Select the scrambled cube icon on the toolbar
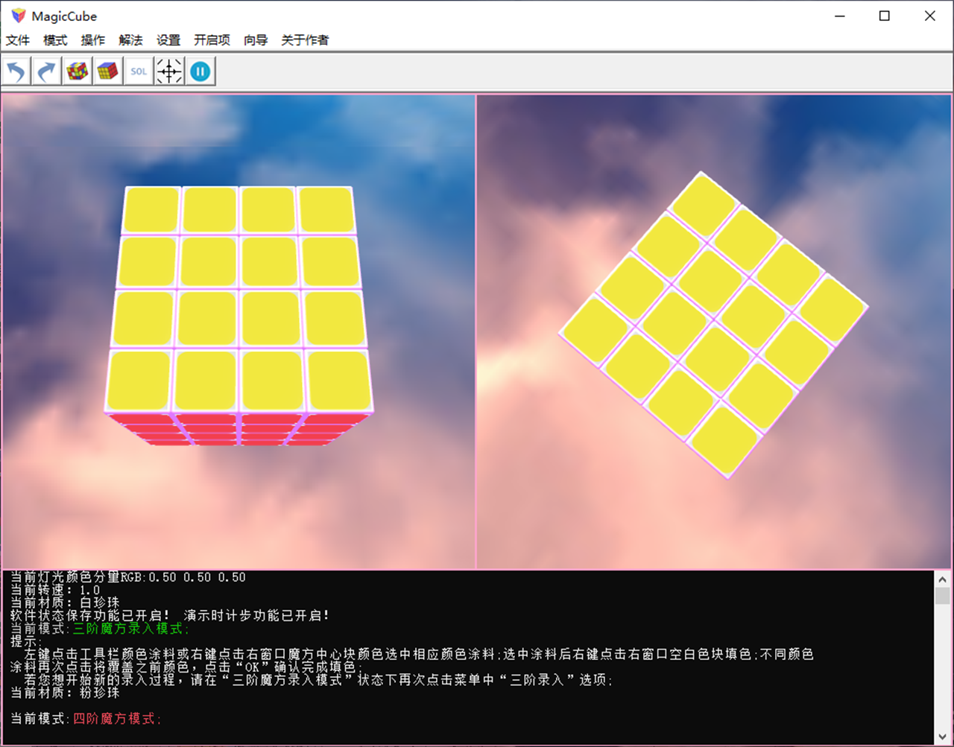The height and width of the screenshot is (747, 954). (77, 71)
